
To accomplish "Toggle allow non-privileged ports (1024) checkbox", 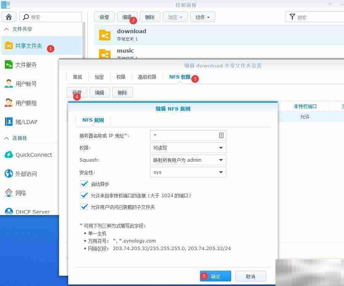I will 84,195.
